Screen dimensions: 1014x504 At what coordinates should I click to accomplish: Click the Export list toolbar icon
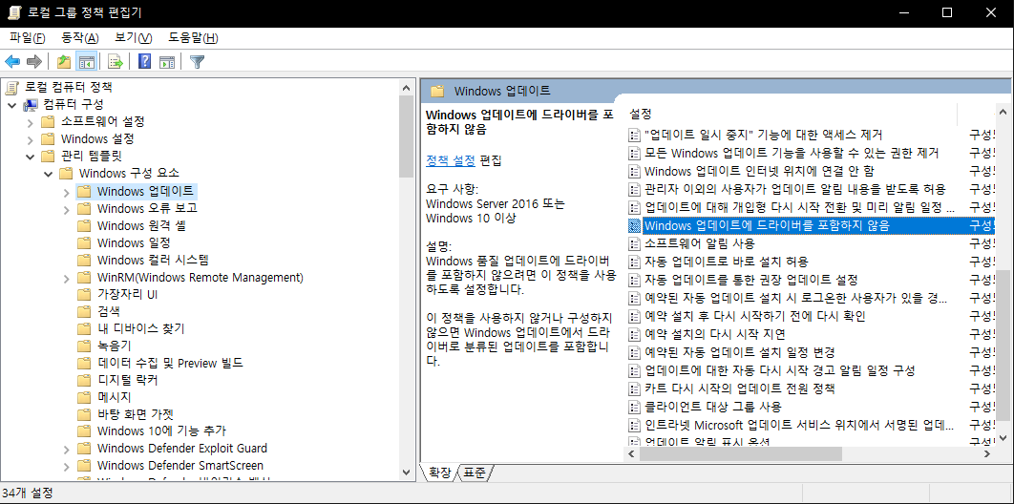click(116, 62)
